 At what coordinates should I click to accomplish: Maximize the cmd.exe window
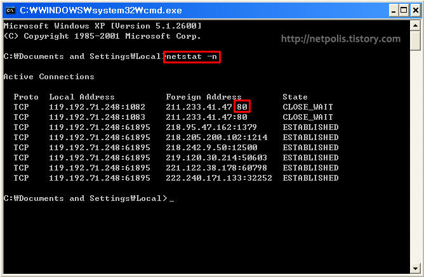(404, 11)
